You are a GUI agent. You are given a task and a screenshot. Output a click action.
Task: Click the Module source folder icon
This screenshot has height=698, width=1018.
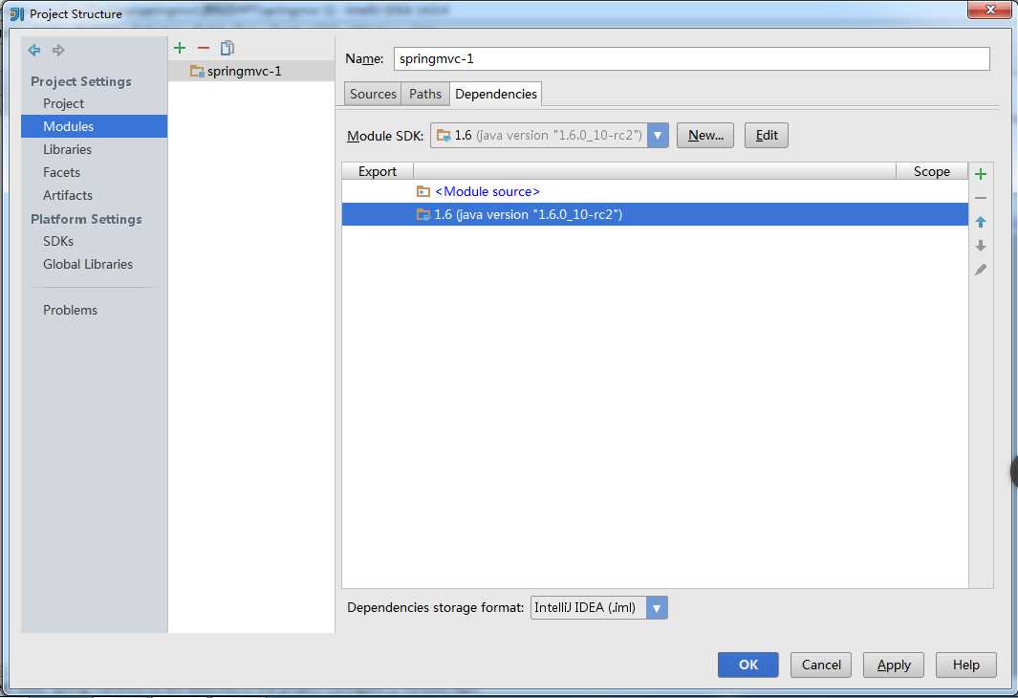coord(423,191)
